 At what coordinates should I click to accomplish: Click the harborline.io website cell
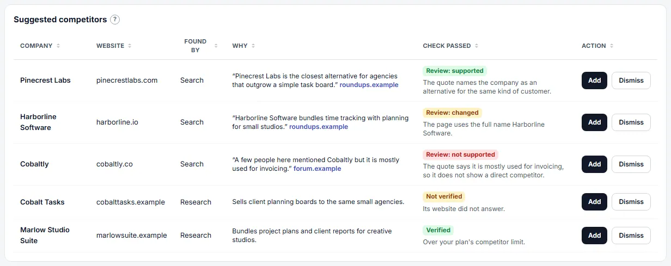point(117,122)
